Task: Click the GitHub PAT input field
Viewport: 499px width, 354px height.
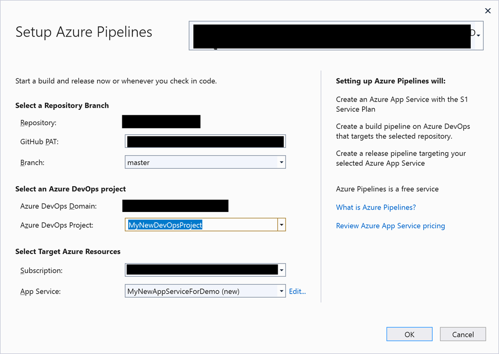Action: 205,142
